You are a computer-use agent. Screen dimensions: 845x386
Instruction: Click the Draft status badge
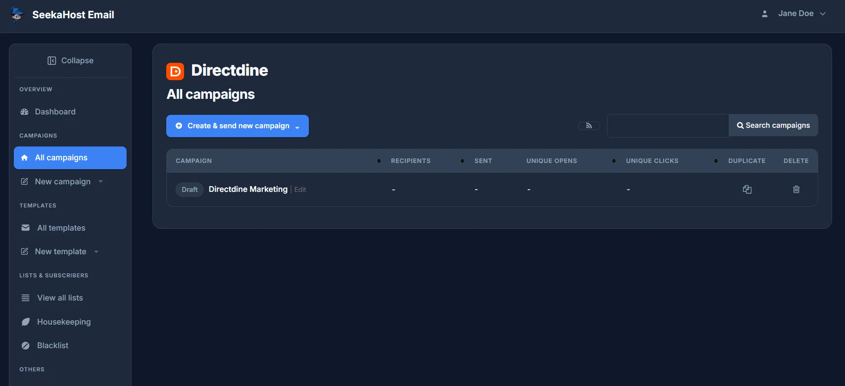(190, 190)
